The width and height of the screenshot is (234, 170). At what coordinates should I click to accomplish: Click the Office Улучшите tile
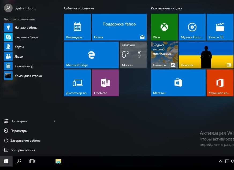[x=220, y=83]
